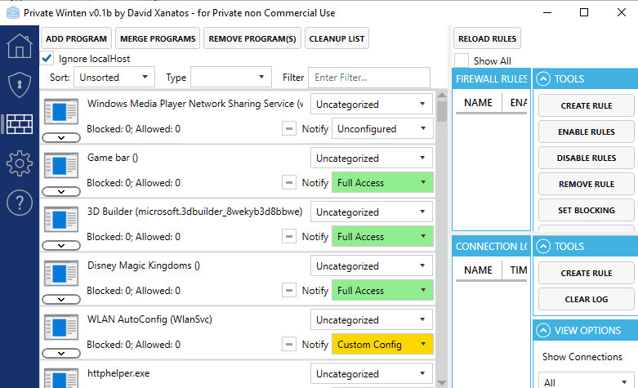
Task: Click the 3D Builder program icon
Action: tap(61, 219)
